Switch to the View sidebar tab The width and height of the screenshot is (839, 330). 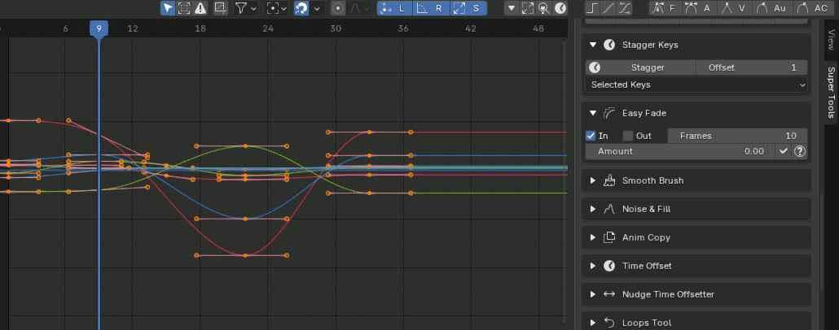(830, 40)
